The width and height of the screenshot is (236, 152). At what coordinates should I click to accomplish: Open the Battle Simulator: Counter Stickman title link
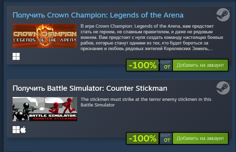90,88
